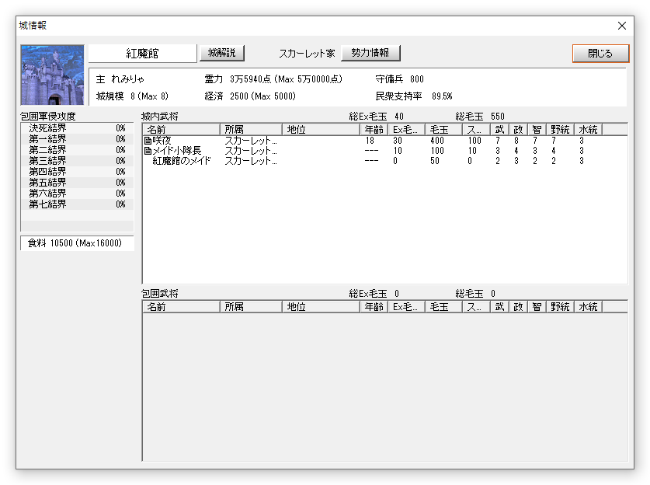Click the document icon beside メイド小隊長

(148, 151)
